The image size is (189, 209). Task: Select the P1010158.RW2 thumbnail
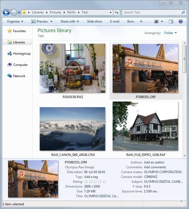coord(72,68)
